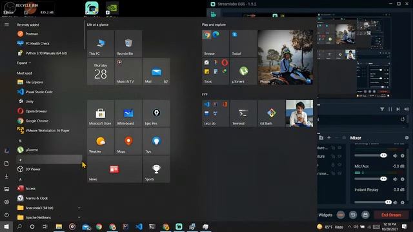Open the Lets do tile folder
Image resolution: width=413 pixels, height=232 pixels.
click(216, 113)
